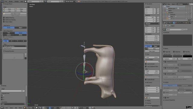Click the New Layer button
Screen dimensions: 193x109
click(152, 51)
